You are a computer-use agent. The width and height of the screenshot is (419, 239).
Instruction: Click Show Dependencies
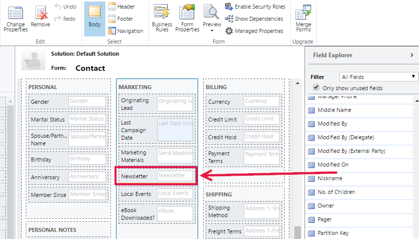click(x=254, y=19)
